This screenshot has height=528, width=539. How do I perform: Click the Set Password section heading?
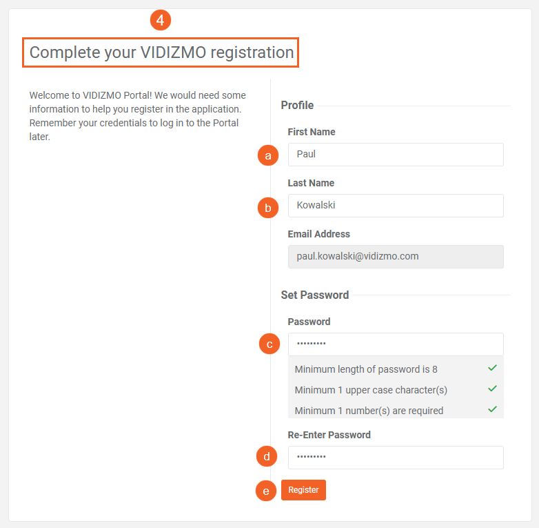[314, 295]
